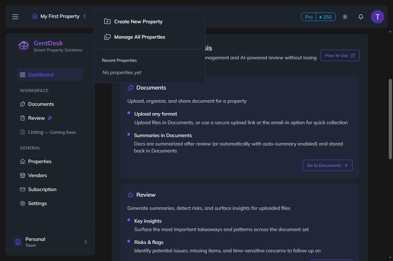Toggle the sidebar with the hamburger icon

(x=14, y=16)
